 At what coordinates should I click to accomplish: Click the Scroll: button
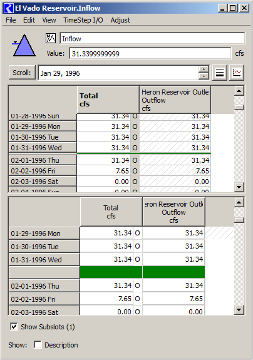pyautogui.click(x=22, y=73)
